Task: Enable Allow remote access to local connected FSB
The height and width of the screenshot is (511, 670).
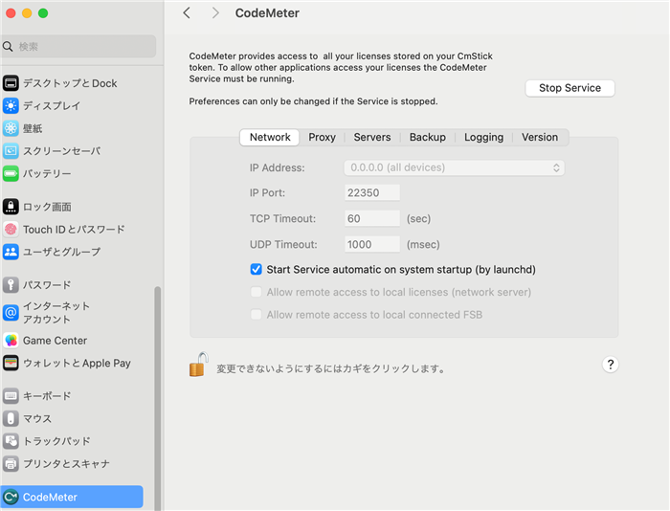Action: 256,315
